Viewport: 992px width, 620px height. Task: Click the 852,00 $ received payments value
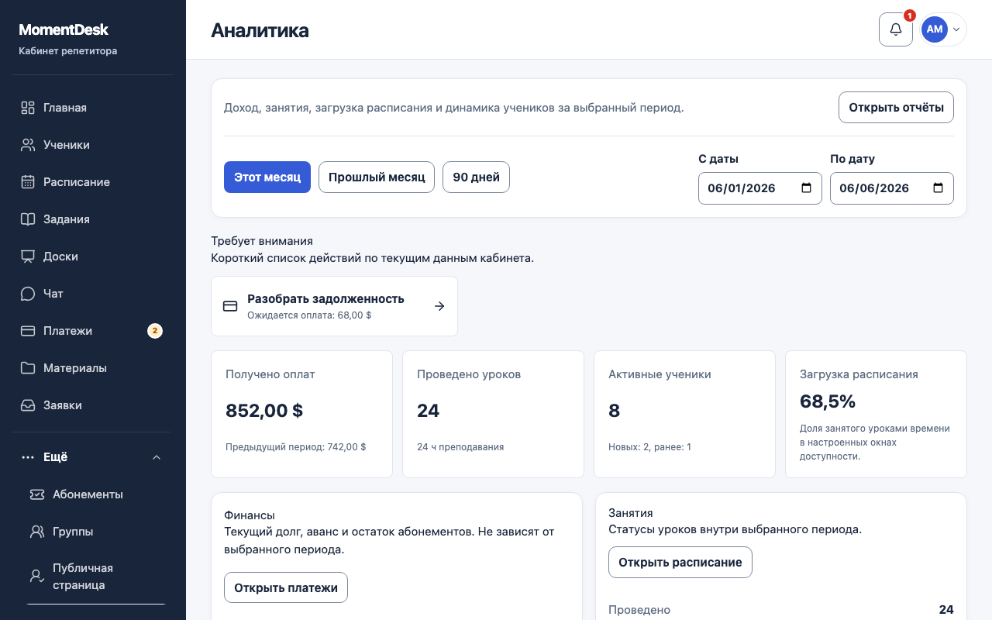click(x=264, y=411)
